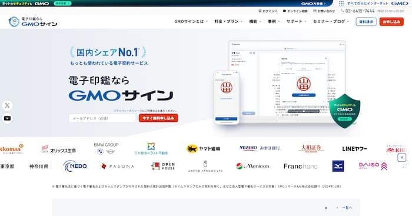Click the MIZUHO みずほ銀行 logo
Image resolution: width=412 pixels, height=216 pixels.
click(x=260, y=148)
